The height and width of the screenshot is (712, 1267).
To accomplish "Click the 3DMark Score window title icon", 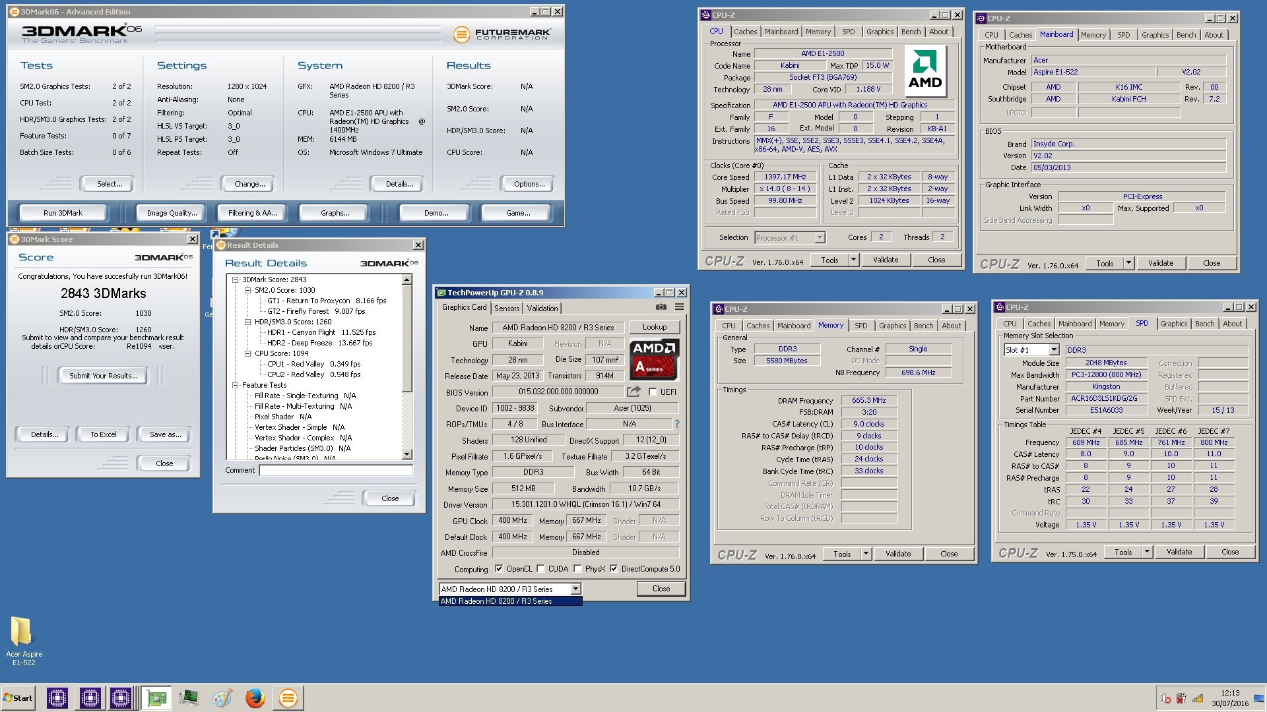I will [x=14, y=239].
